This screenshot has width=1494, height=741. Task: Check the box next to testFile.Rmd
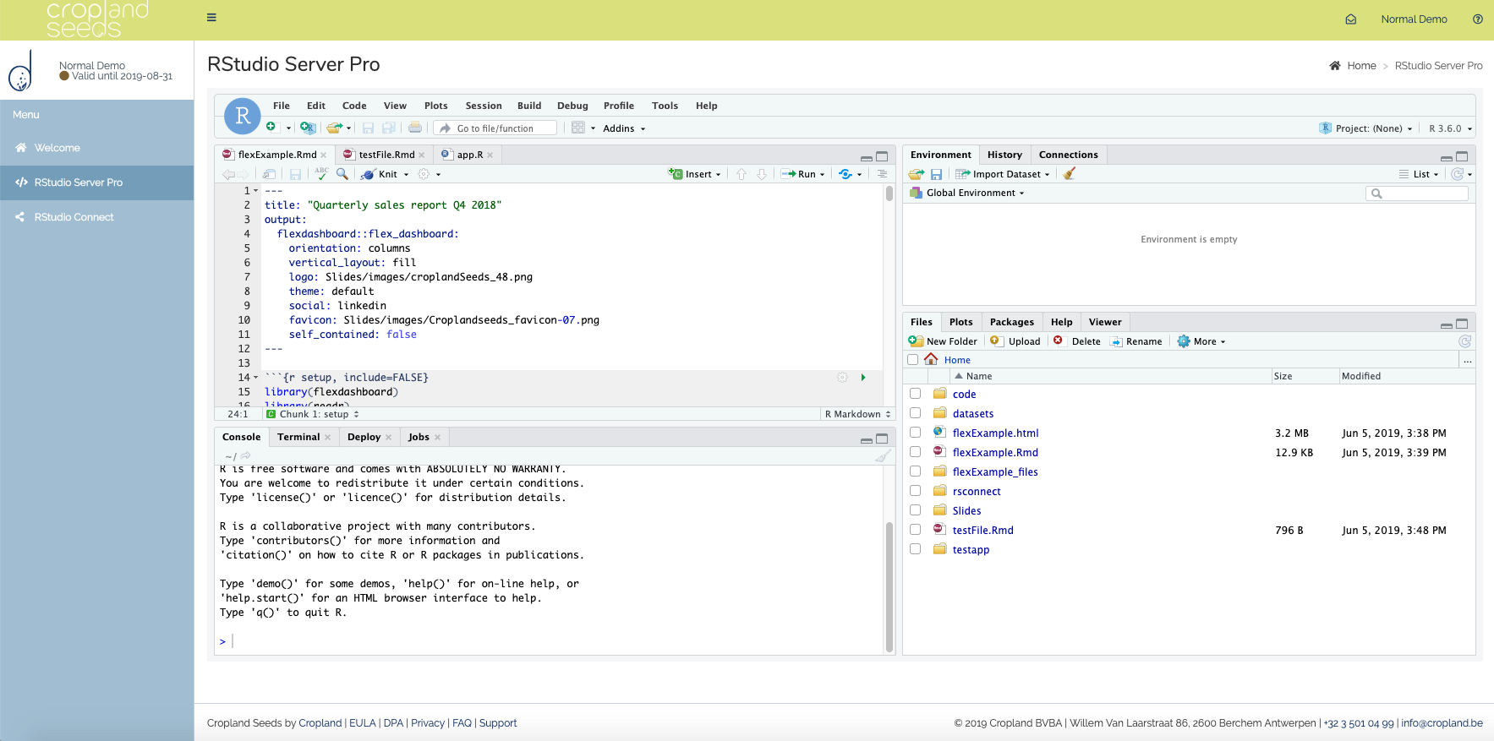915,530
